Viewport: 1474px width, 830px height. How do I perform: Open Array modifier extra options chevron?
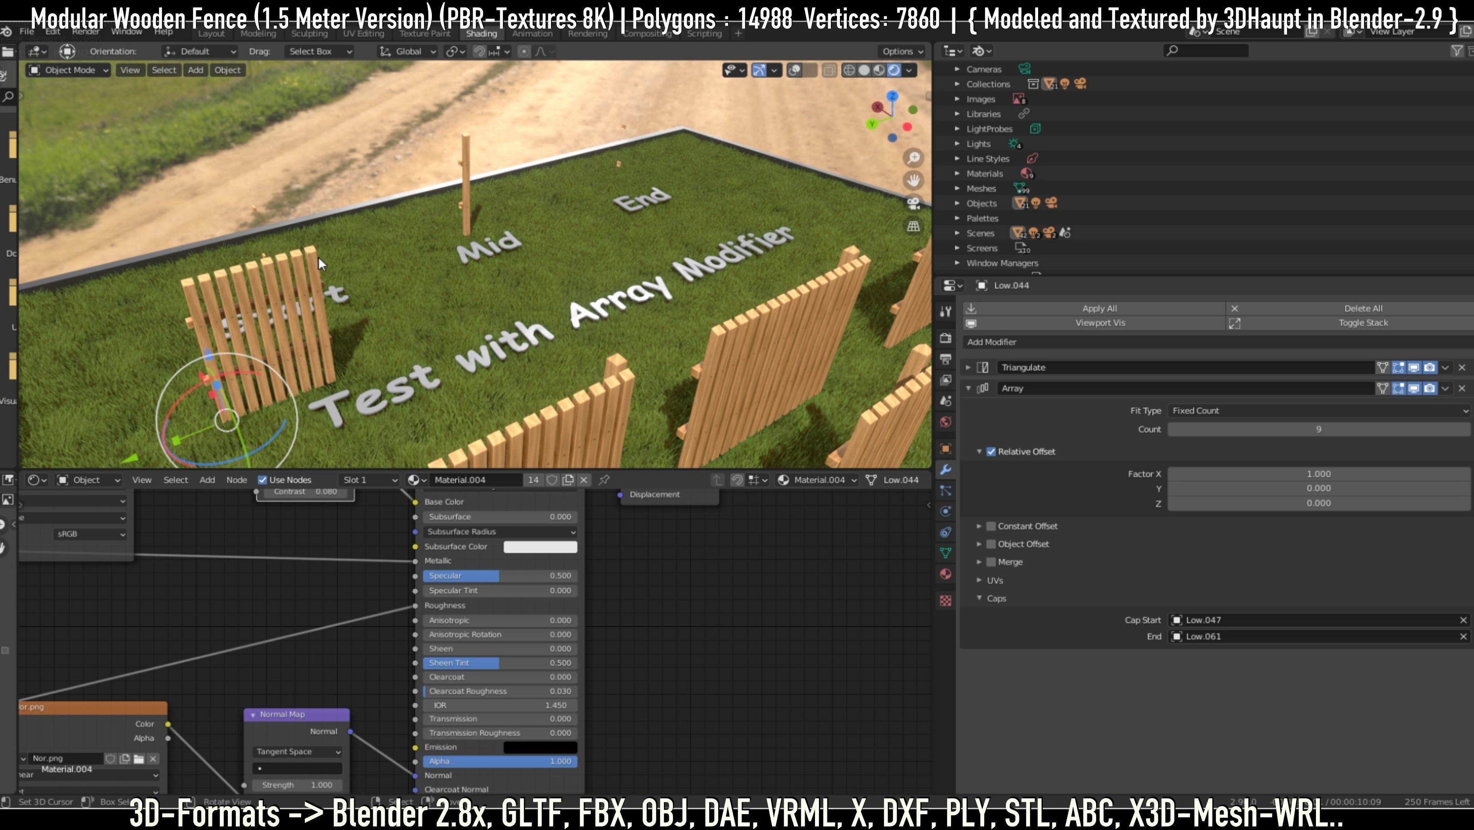(1445, 388)
